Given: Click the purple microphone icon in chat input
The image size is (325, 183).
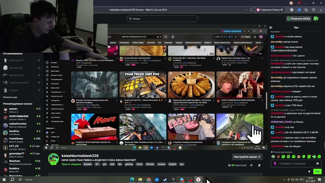Looking at the screenshot, I should (275, 163).
